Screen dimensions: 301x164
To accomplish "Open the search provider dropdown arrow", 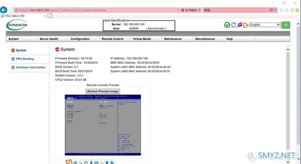I will click(x=275, y=10).
